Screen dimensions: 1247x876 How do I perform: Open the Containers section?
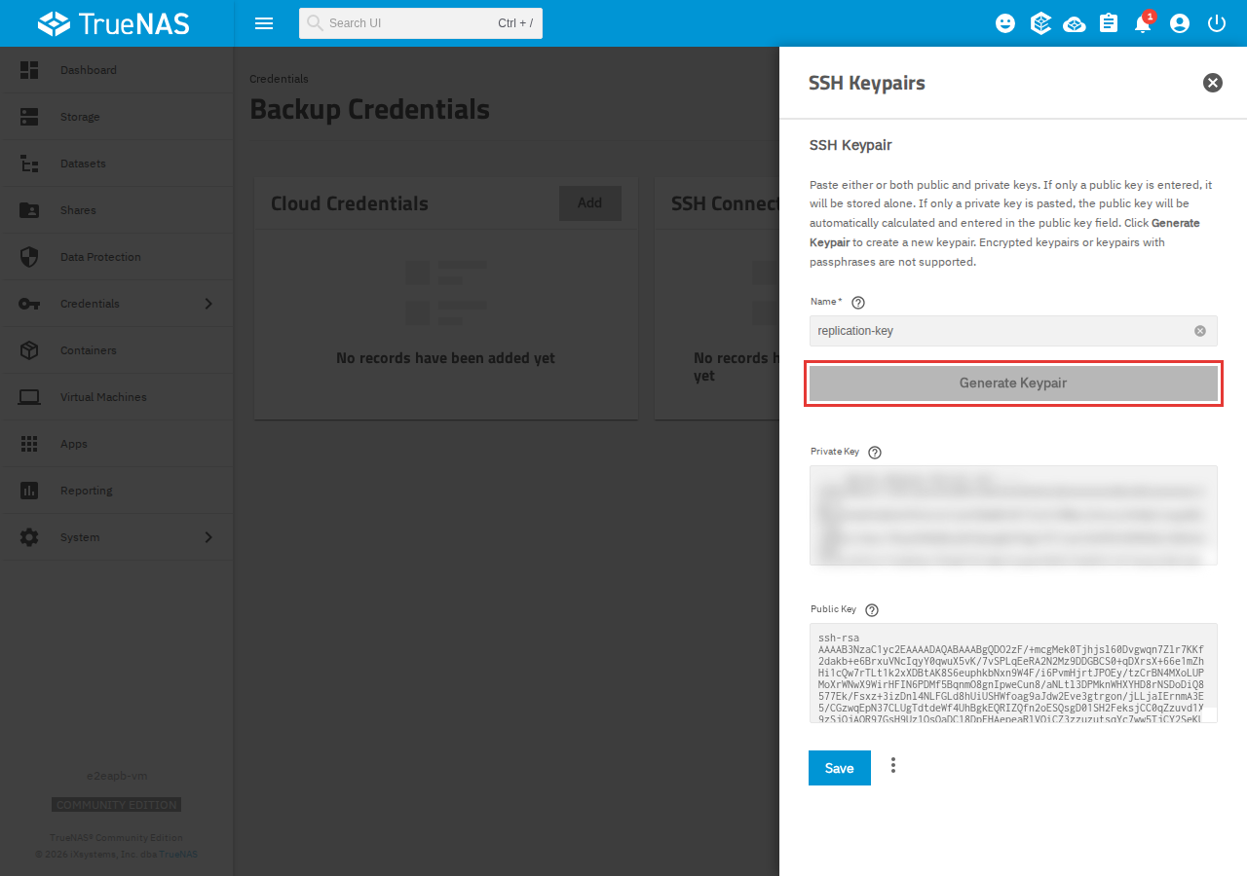coord(117,350)
